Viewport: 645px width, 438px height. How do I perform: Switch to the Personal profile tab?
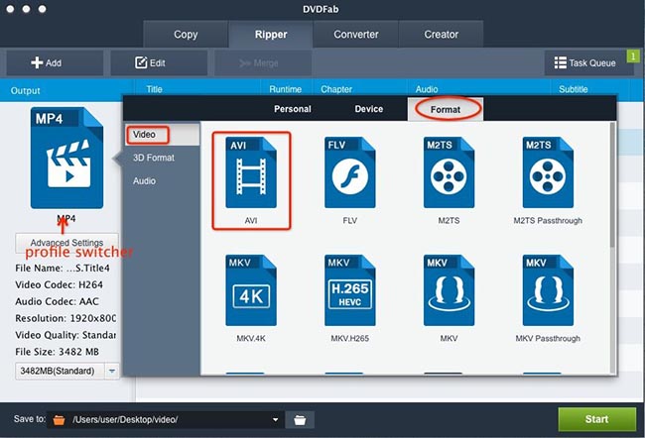(x=293, y=109)
